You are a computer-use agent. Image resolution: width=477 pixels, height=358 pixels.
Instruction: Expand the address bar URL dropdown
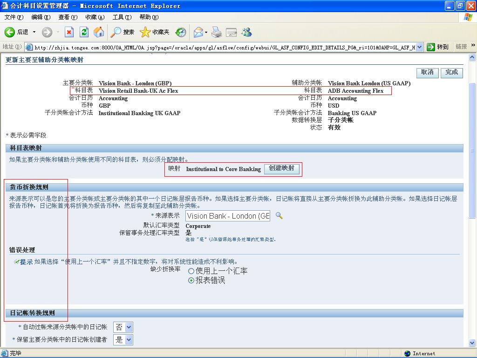tap(420, 47)
